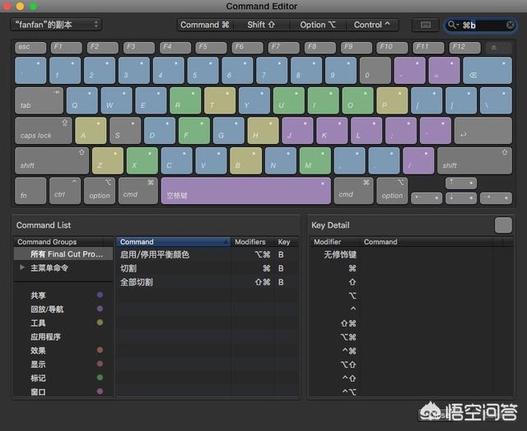Select the gray S key
Screen dimensions: 527x431
click(125, 131)
